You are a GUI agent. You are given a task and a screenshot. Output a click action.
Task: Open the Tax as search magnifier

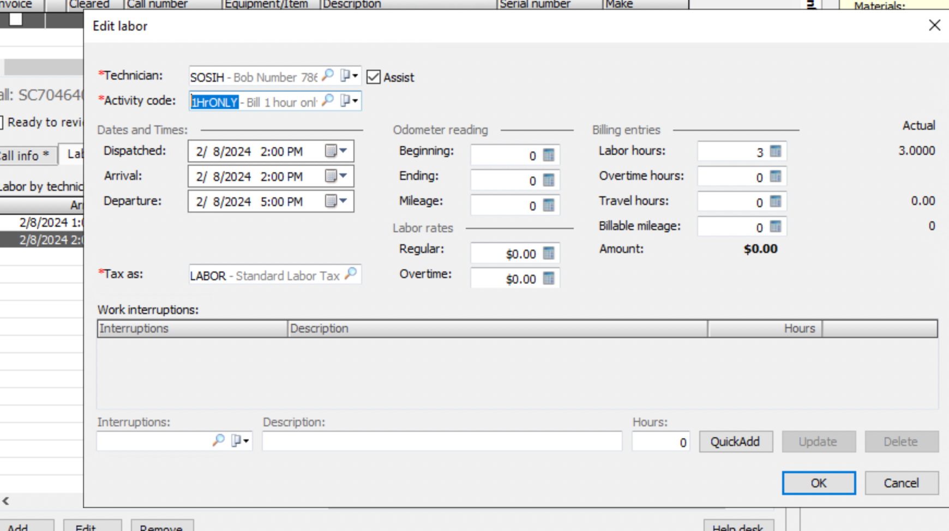351,274
